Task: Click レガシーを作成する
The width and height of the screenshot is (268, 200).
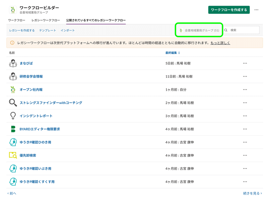Action: click(22, 30)
